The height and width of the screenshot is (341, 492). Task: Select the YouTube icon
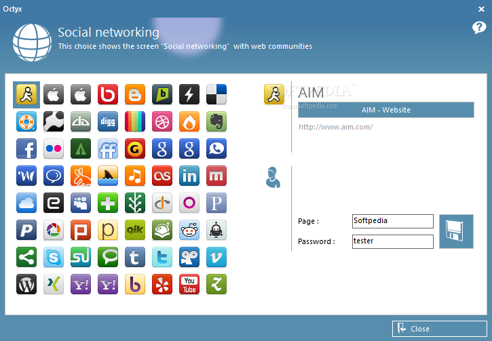189,284
